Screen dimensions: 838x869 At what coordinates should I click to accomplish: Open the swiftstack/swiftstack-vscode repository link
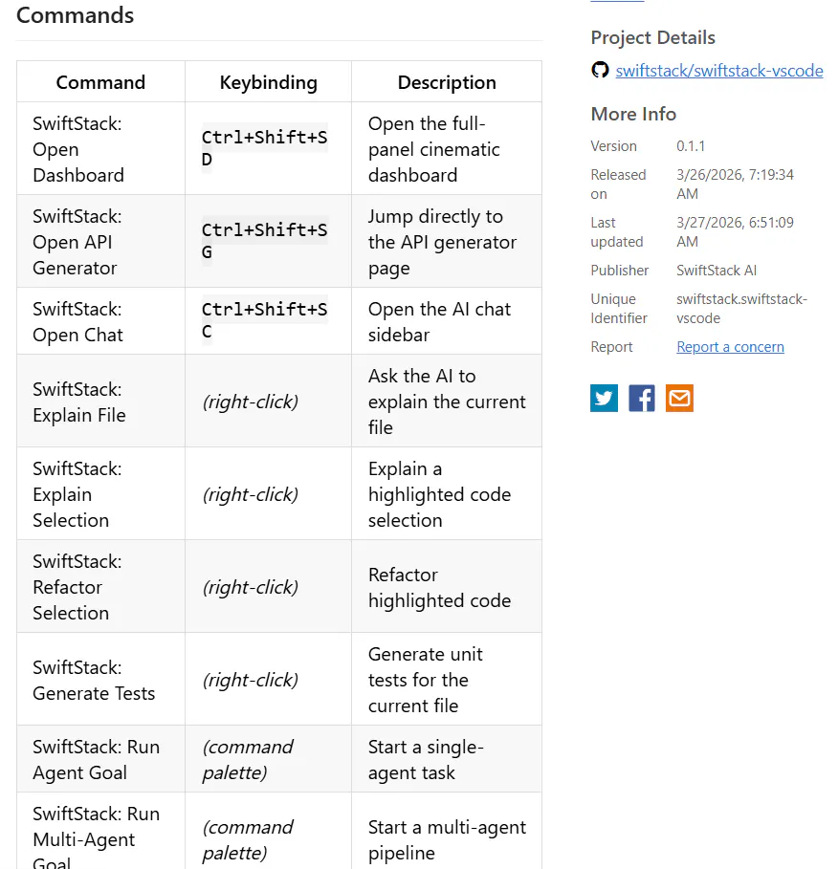click(719, 71)
